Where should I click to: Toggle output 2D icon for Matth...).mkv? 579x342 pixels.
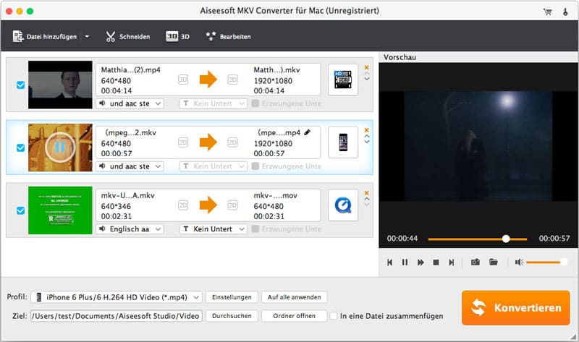coord(232,80)
